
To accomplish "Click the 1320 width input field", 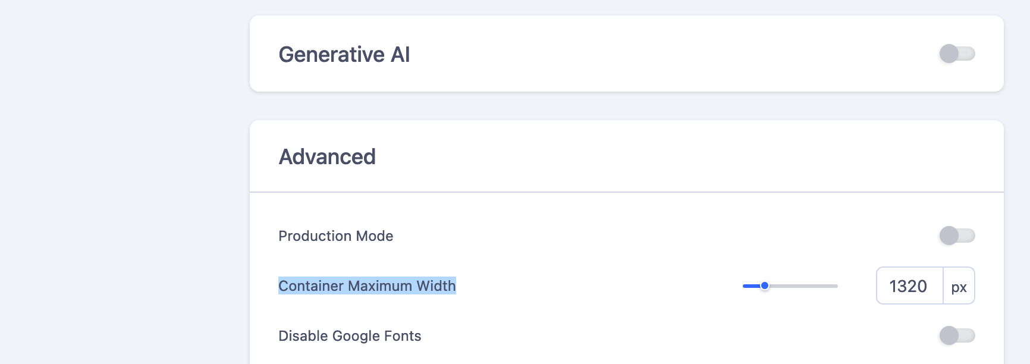I will 909,286.
